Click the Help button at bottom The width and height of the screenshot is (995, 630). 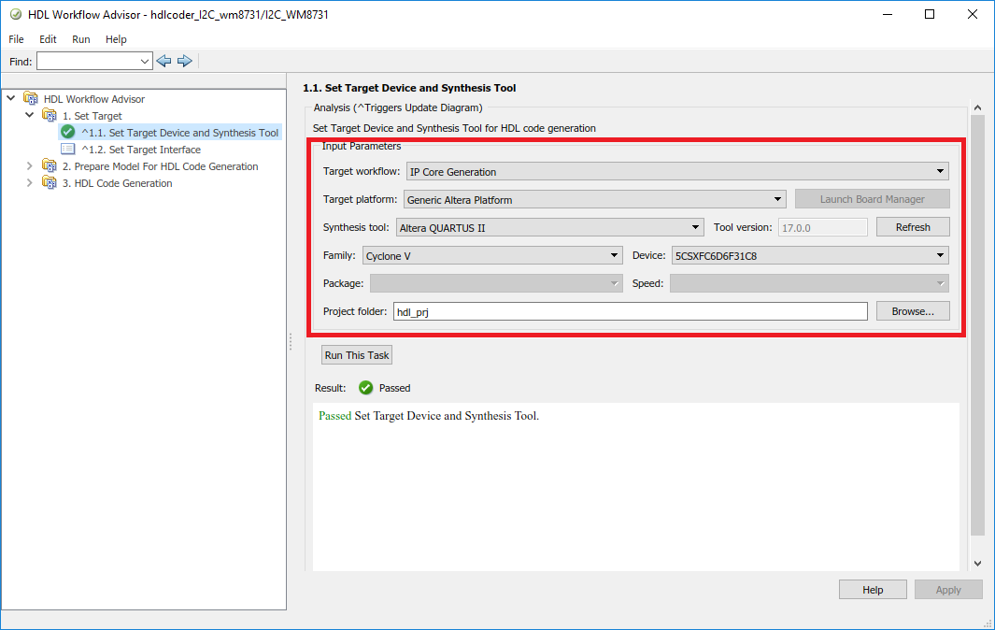click(873, 590)
